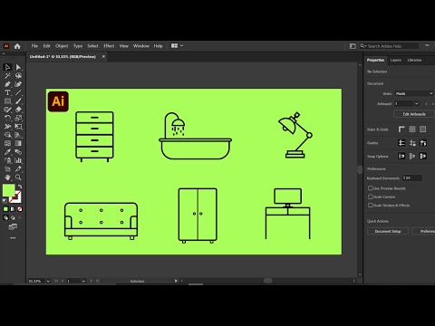Open the Effect menu
Viewport: 435px width, 326px height.
point(109,46)
